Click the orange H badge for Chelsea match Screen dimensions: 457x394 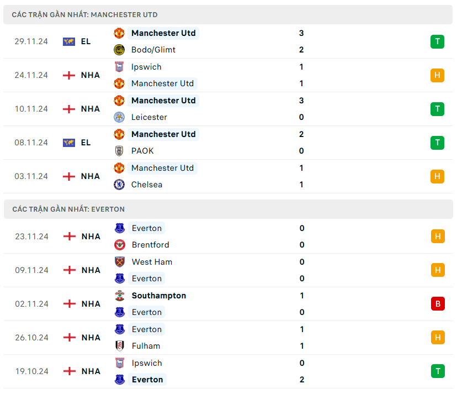click(437, 176)
